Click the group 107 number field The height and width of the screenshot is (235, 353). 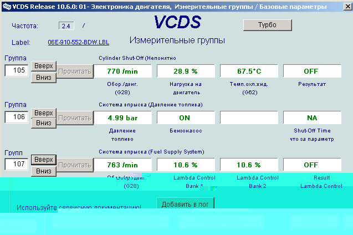coord(17,164)
